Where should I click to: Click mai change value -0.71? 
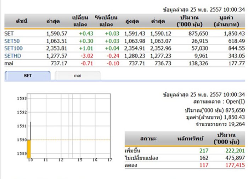pos(87,64)
